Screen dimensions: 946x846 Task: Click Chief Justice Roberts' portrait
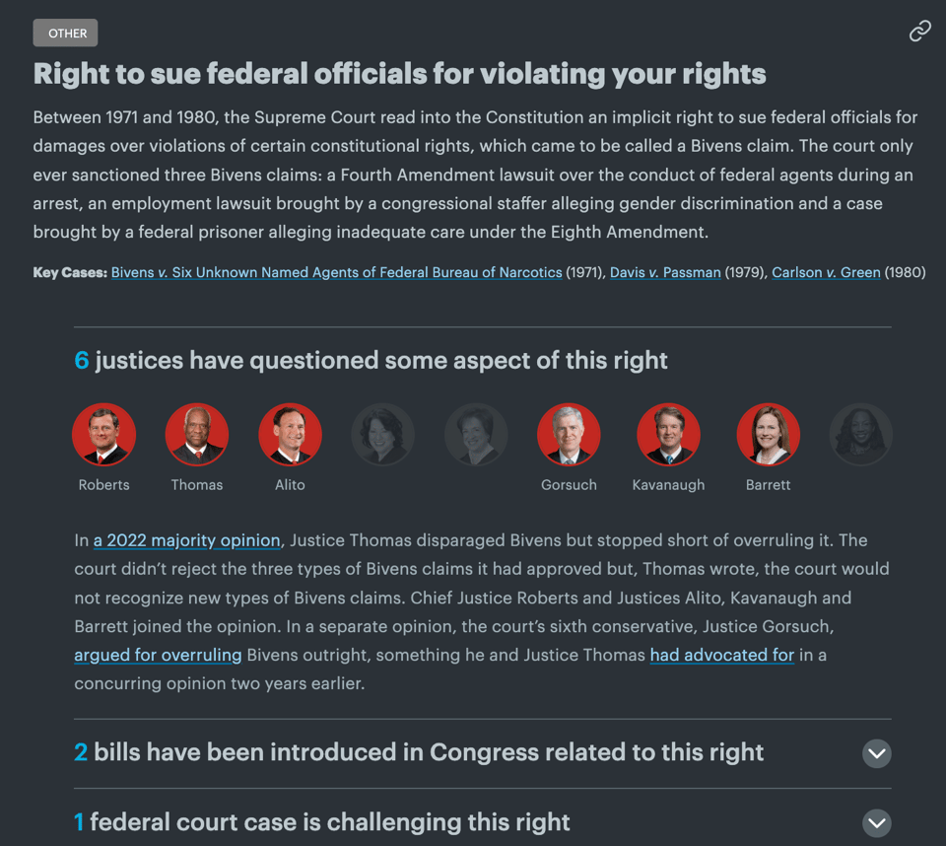104,435
